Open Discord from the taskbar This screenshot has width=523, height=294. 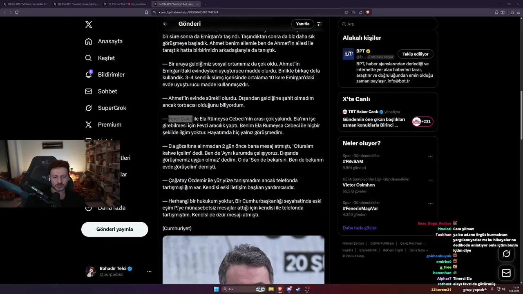coord(289,289)
